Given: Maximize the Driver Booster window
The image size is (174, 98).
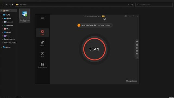Looking at the screenshot, I should [133, 16].
